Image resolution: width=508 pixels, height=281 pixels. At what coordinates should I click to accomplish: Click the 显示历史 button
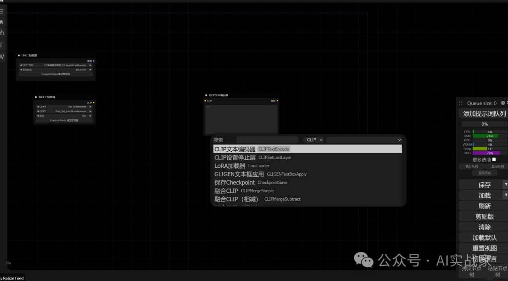click(x=484, y=173)
